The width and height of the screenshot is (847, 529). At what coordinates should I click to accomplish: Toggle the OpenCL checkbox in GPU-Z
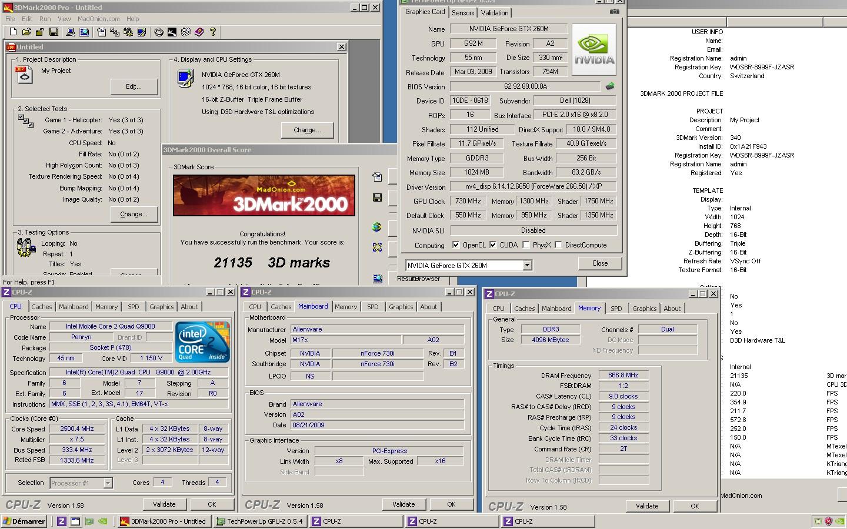(x=456, y=245)
